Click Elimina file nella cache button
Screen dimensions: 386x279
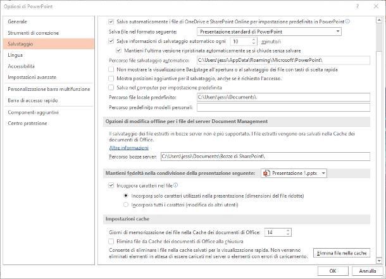(x=342, y=253)
